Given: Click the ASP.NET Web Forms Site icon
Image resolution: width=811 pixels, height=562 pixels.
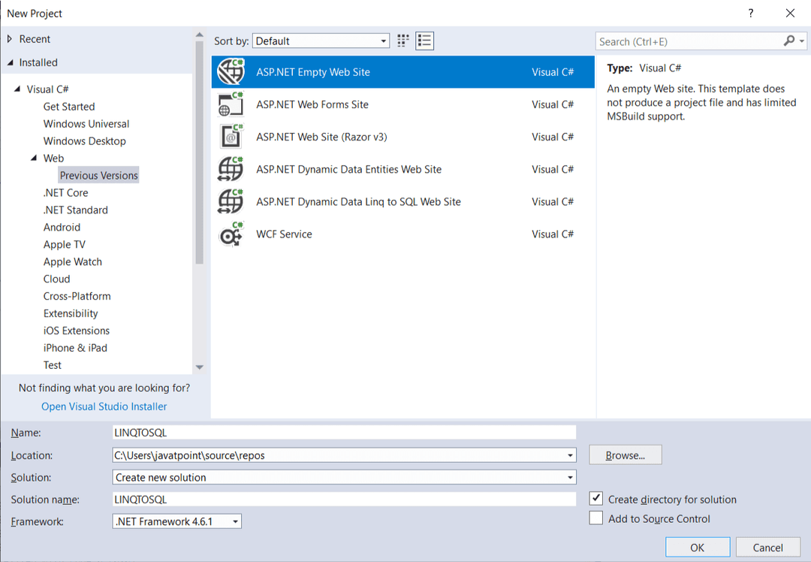Looking at the screenshot, I should 231,104.
